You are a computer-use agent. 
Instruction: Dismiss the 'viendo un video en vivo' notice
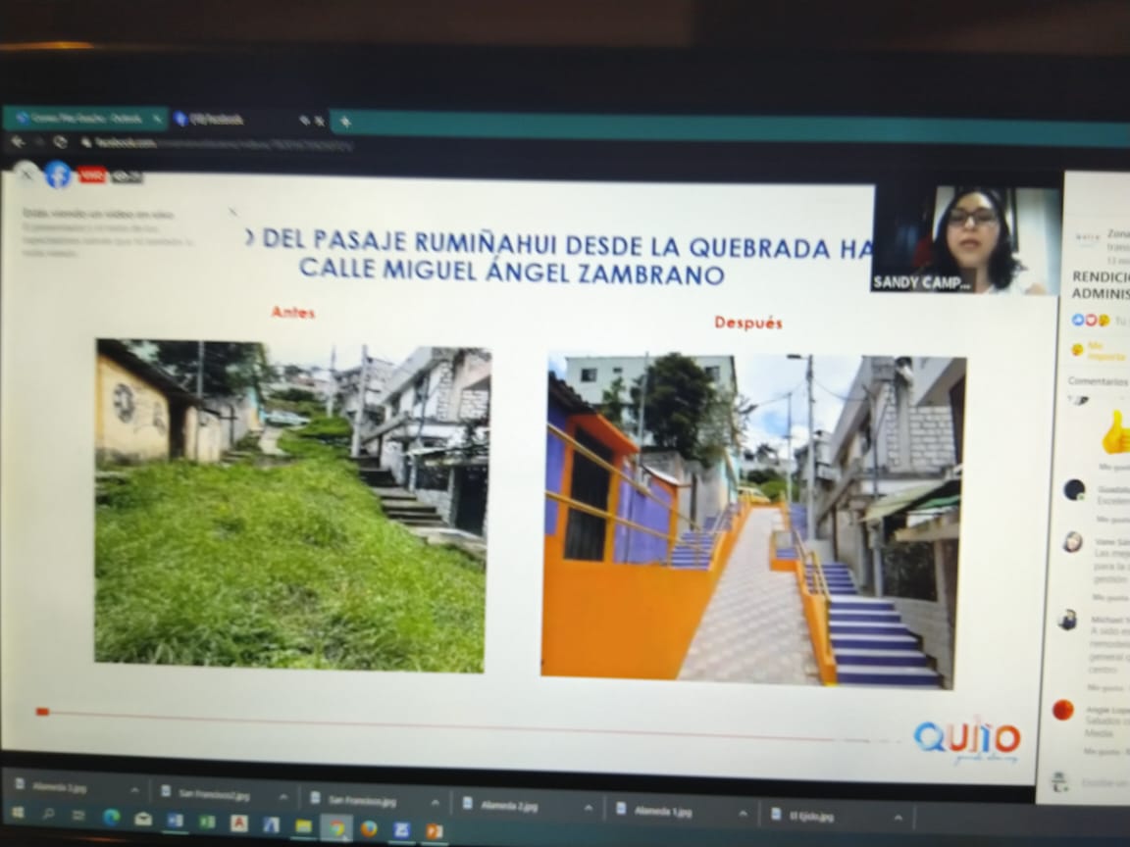tap(232, 211)
